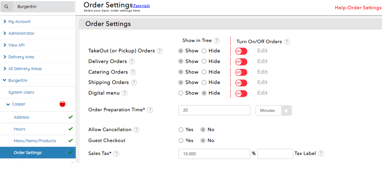Viewport: 382px width, 173px height.
Task: Click help icon next to Delivery Orders
Action: [x=132, y=61]
